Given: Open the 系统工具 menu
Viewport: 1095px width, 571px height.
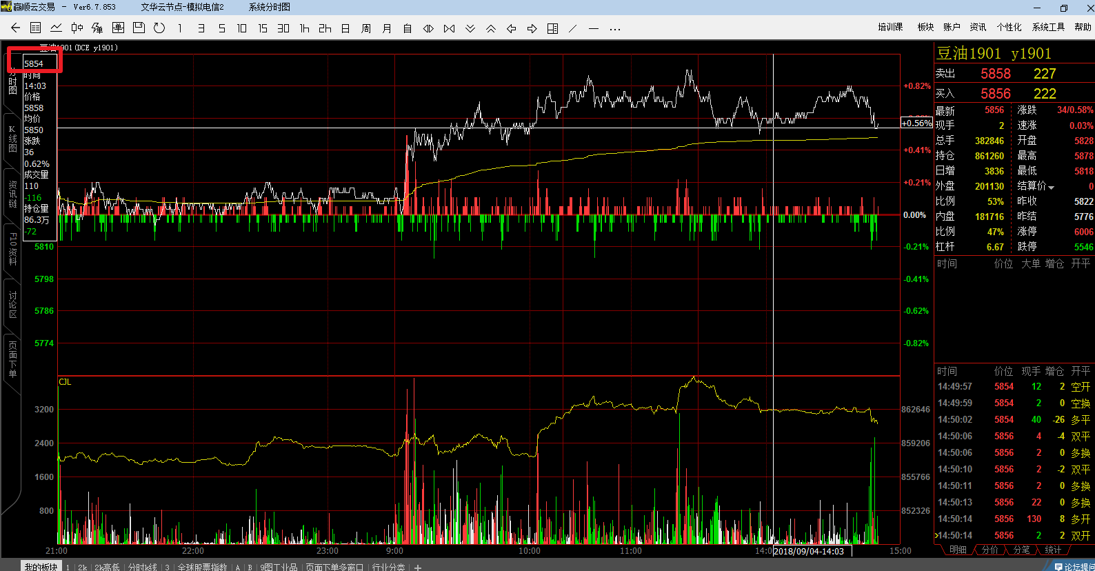Looking at the screenshot, I should pos(1048,27).
